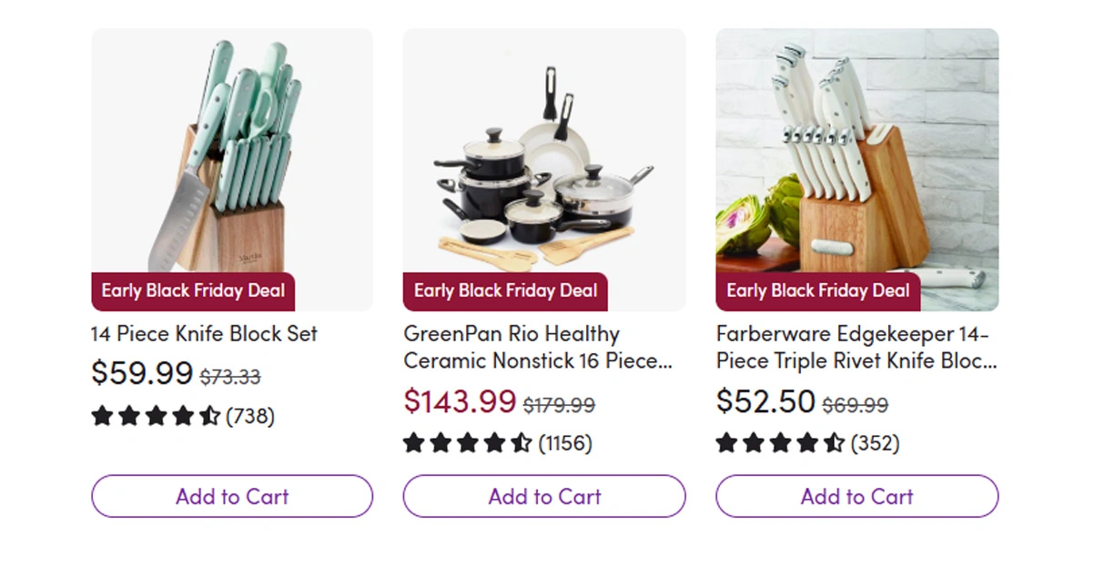The height and width of the screenshot is (577, 1094).
Task: Add the Farberware Edgekeeper knife block to cart
Action: pyautogui.click(x=856, y=497)
